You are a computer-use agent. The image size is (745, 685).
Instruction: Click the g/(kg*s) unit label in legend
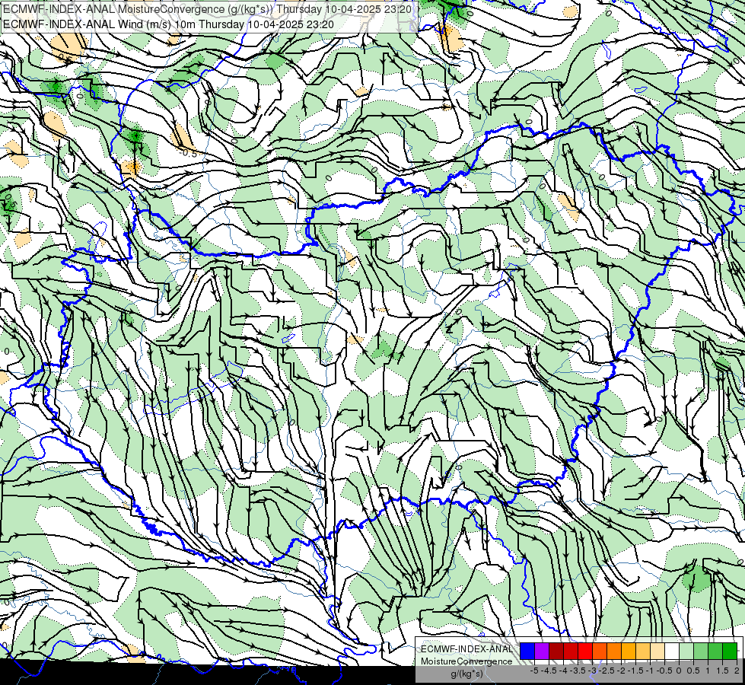pyautogui.click(x=466, y=674)
